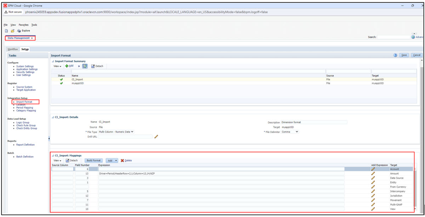
Task: Collapse the CI_Import: Details section
Action: pos(53,117)
